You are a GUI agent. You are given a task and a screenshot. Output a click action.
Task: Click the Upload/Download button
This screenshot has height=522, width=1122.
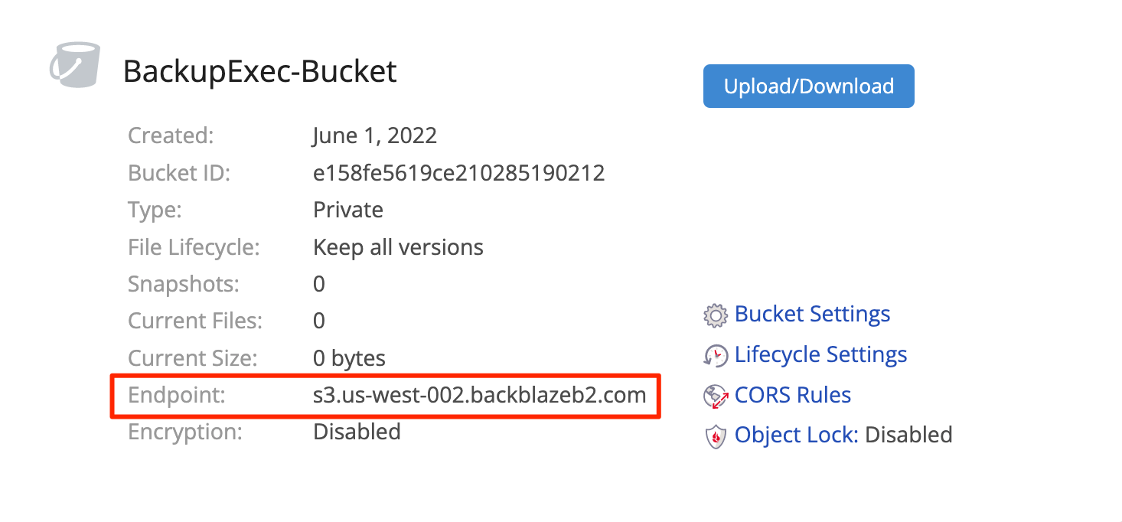(808, 86)
